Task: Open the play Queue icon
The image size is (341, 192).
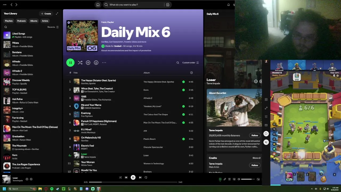Action: (229, 179)
